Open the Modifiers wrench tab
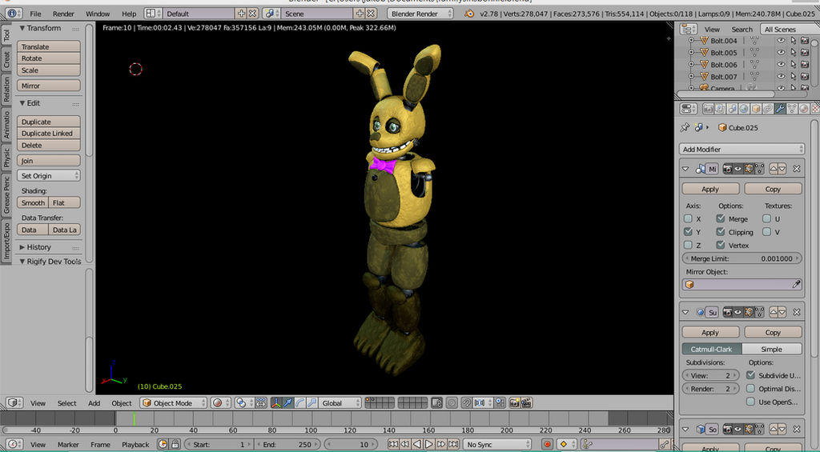The image size is (820, 452). (x=780, y=109)
